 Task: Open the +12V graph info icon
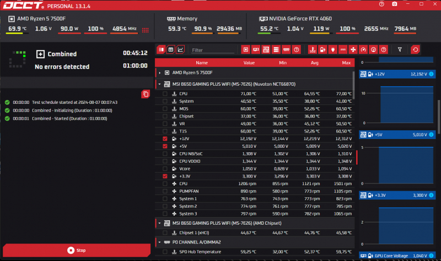431,74
